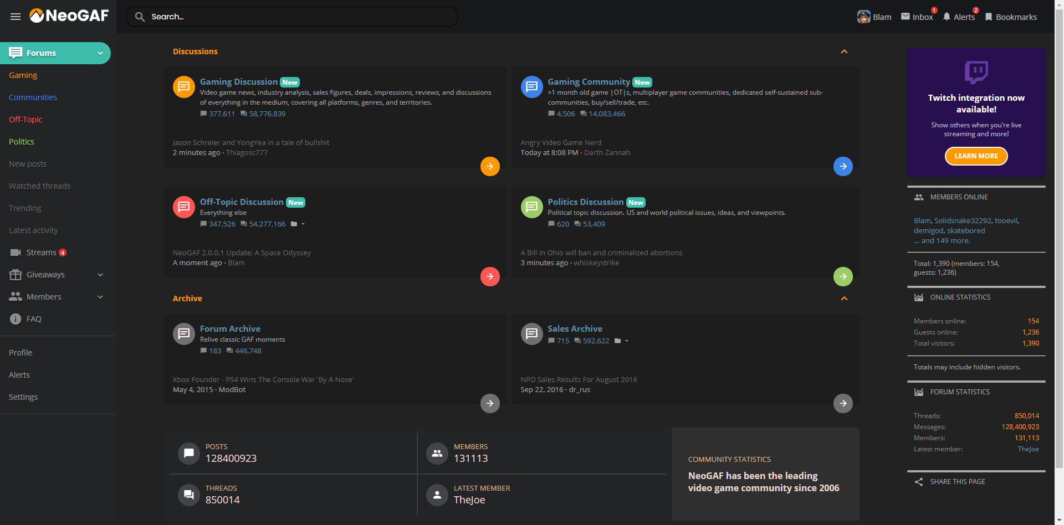Click the orange arrow on Gaming Discussion

[x=490, y=166]
